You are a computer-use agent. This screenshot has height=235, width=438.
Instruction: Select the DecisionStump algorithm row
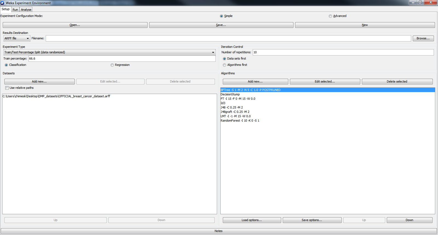[328, 94]
